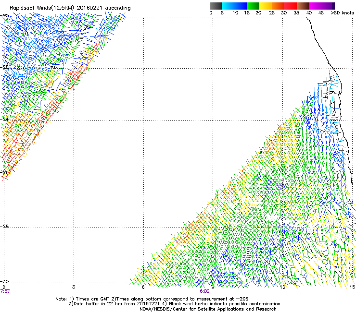
Task: Click the 'Times are GMT' note line
Action: pyautogui.click(x=152, y=299)
